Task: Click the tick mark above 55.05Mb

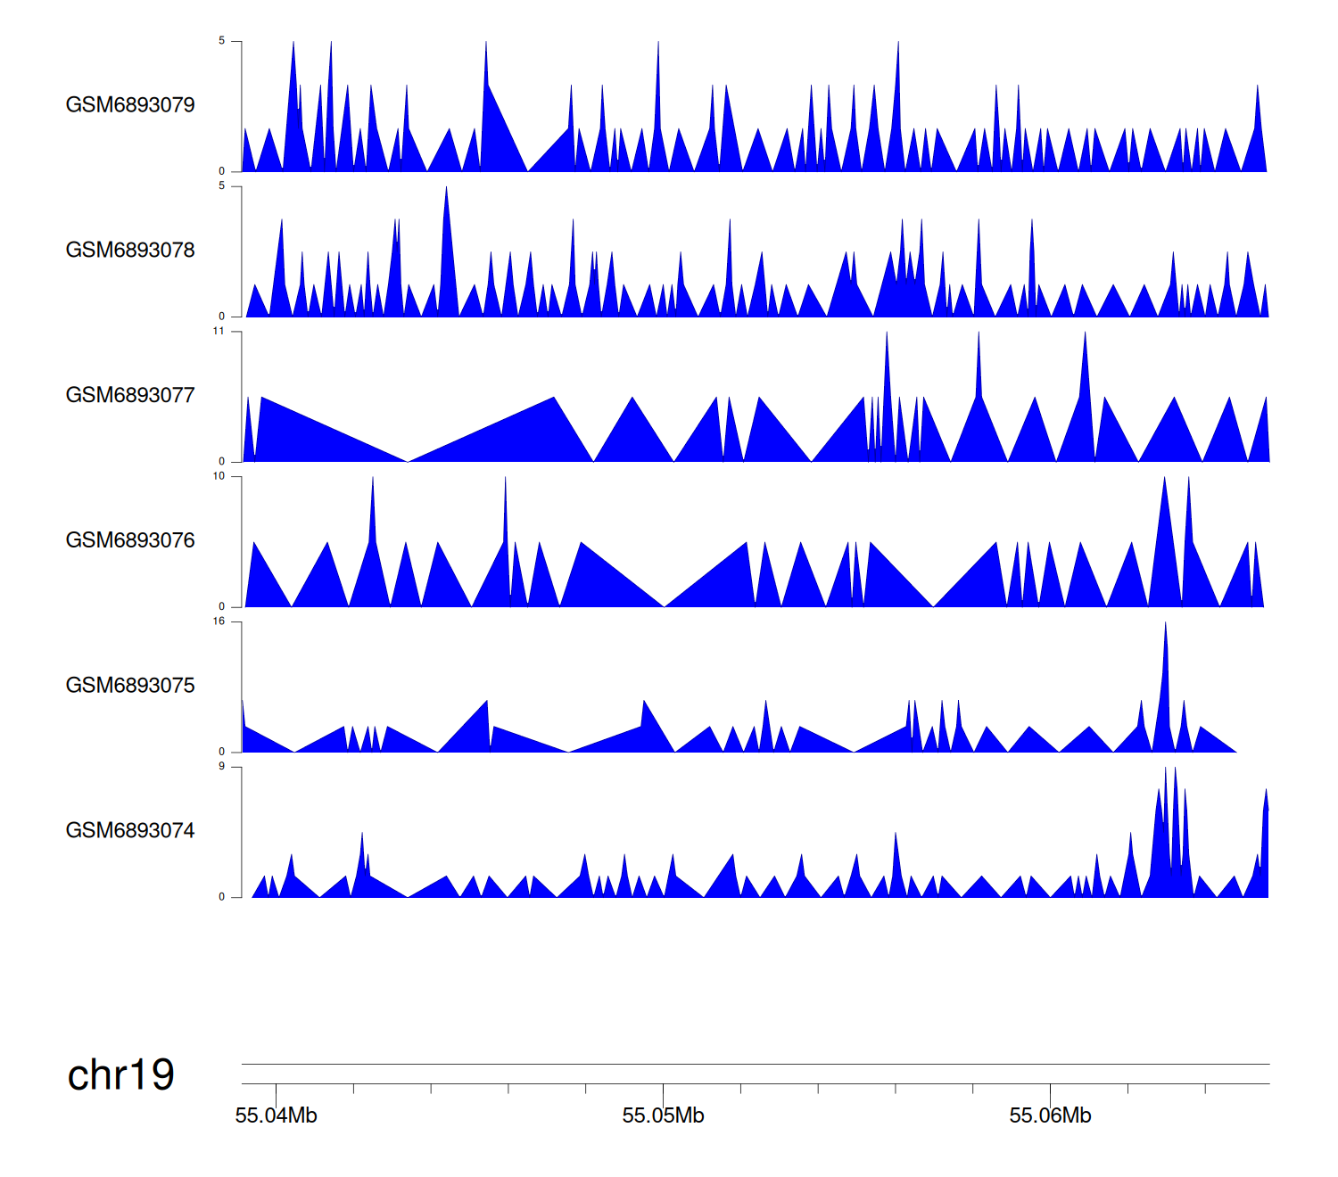Action: [x=663, y=1091]
